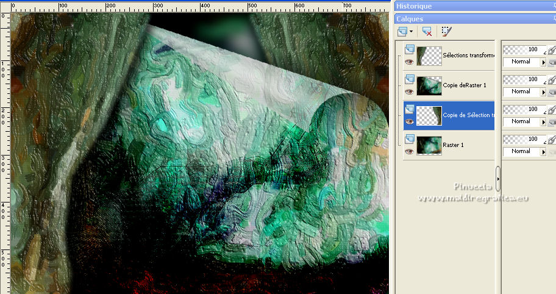This screenshot has height=294, width=556.
Task: Click the vertical ruler beside the canvas
Action: tap(5, 153)
